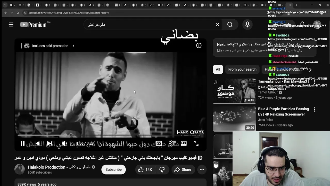Play the Kan Mawdou3 thumbnail (4:45)

point(234,91)
